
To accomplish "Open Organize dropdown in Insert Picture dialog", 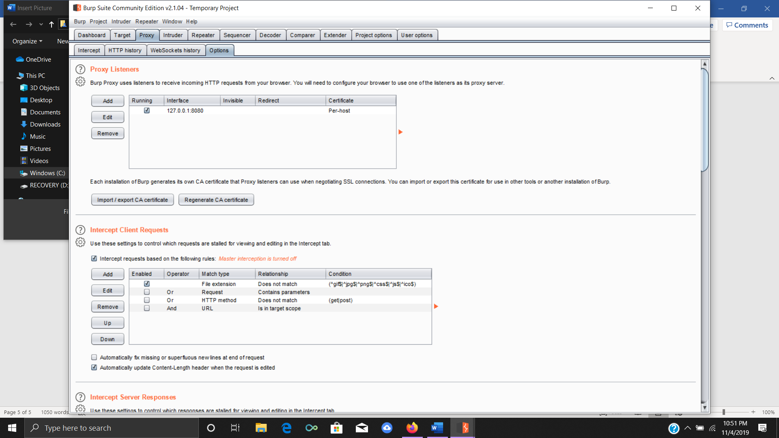I will (x=27, y=41).
